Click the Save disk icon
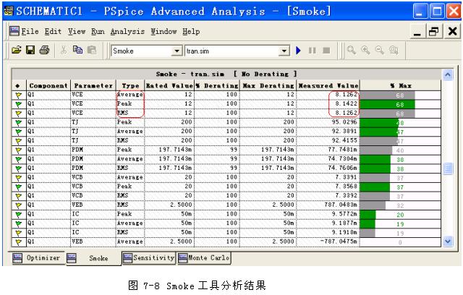Image resolution: width=463 pixels, height=295 pixels. click(30, 50)
